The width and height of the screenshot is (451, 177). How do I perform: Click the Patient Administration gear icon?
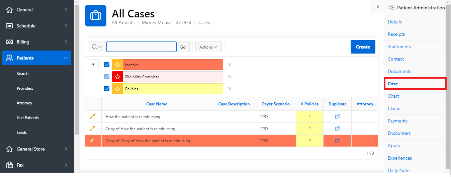[392, 8]
